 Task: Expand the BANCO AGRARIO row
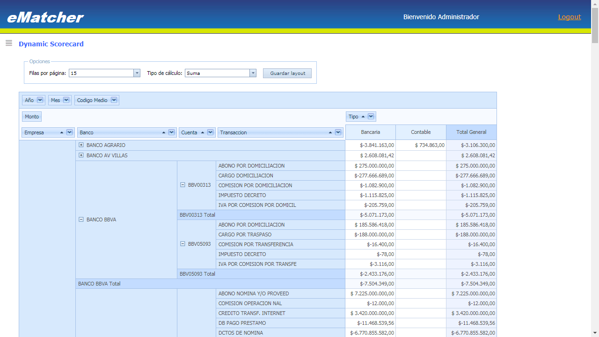(x=80, y=145)
